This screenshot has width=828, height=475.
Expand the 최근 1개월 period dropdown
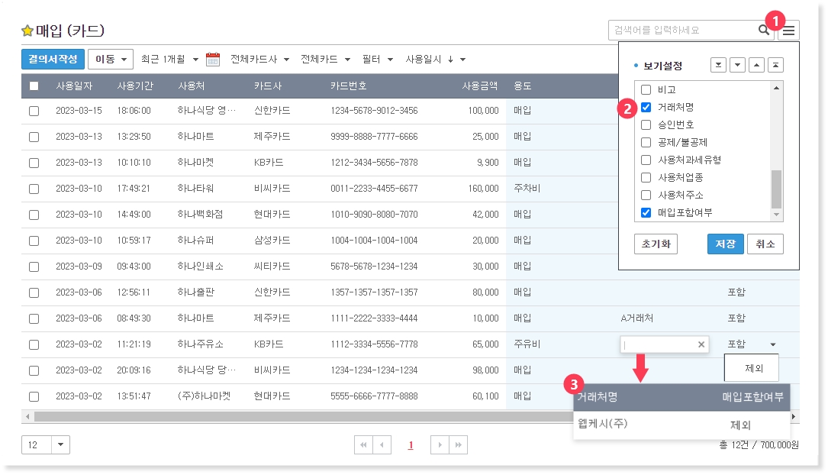coord(170,60)
